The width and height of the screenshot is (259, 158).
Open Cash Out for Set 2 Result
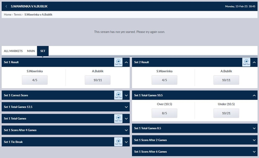(246, 62)
